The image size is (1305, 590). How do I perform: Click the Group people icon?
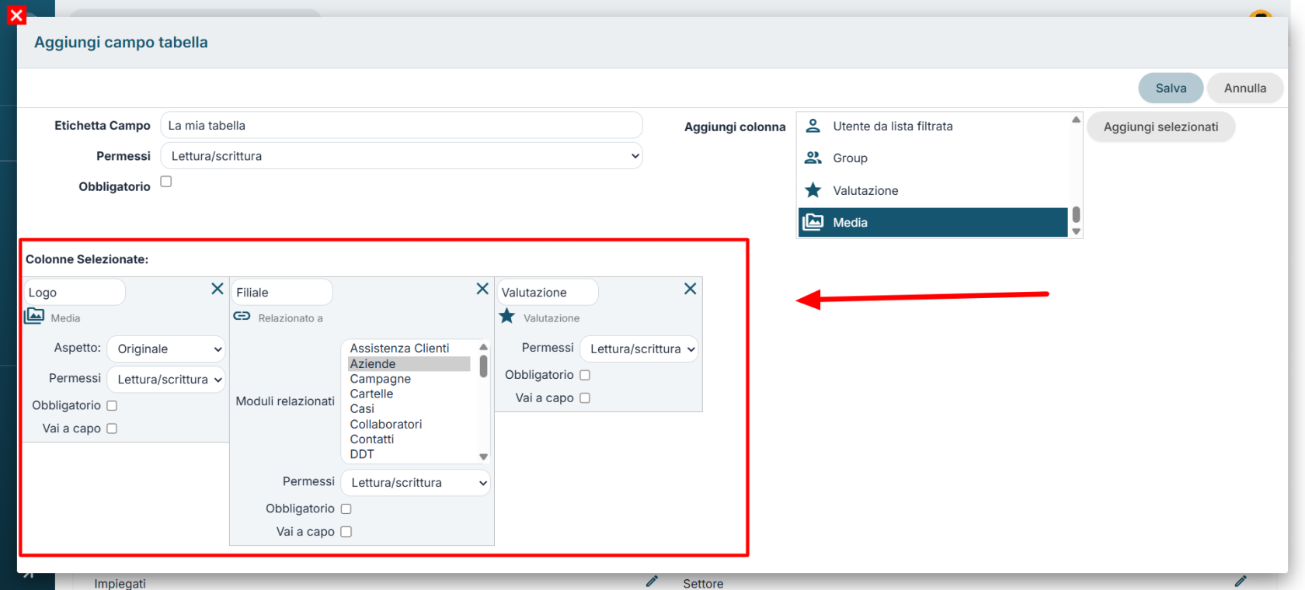tap(813, 158)
